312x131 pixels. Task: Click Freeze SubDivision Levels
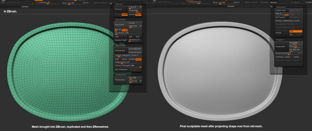coord(289,21)
